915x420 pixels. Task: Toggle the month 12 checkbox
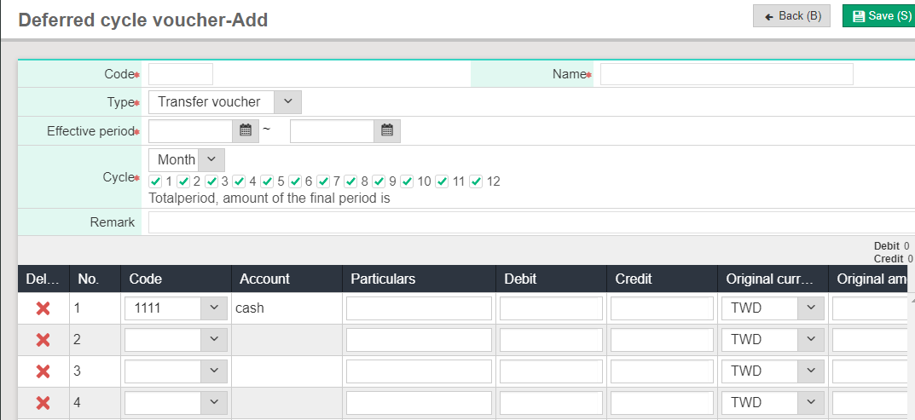point(476,181)
